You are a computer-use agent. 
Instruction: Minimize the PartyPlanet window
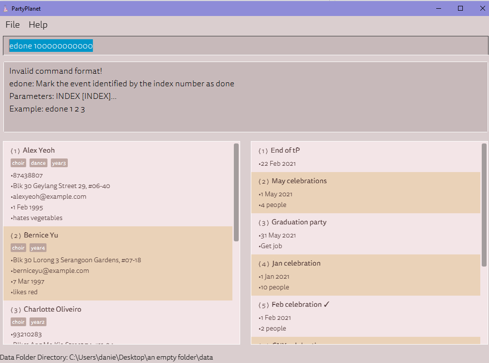(x=439, y=8)
